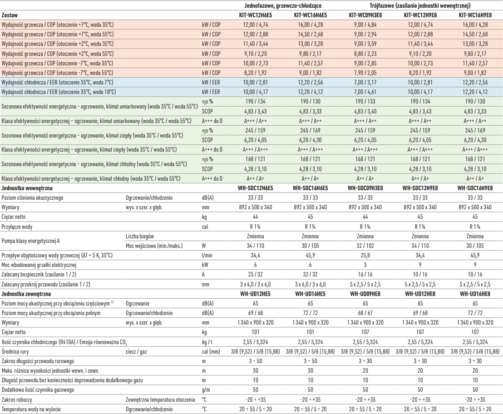Click the cable value '3 x 4,0 / 3 x 6,0'
The image size is (503, 414).
[x=255, y=285]
